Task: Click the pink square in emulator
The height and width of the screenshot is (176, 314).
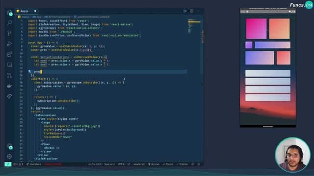Action: tap(256, 29)
